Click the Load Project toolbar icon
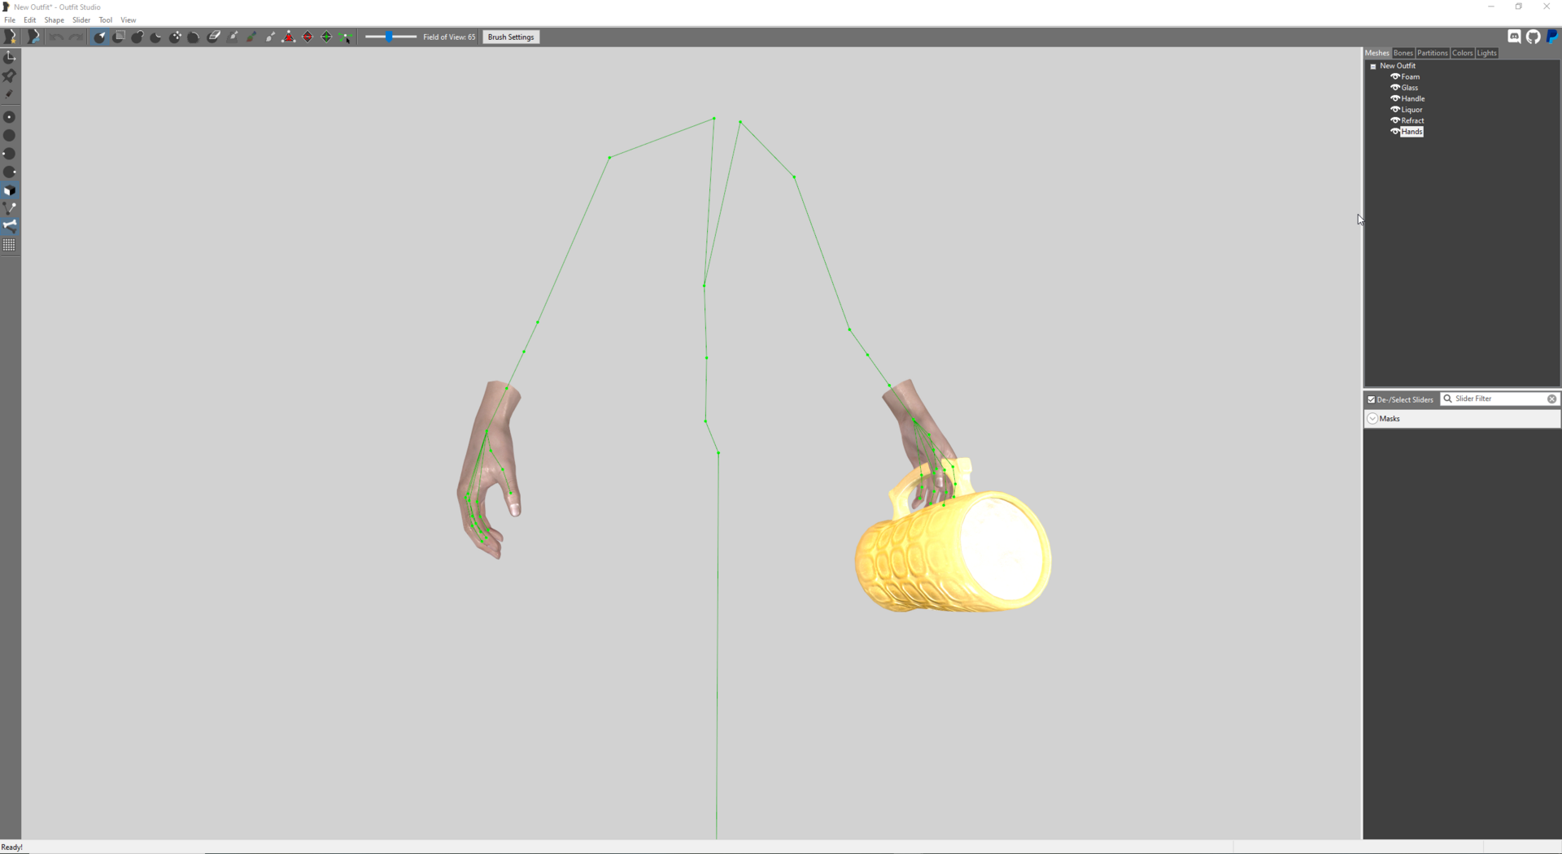Screen dimensions: 1562x854 pos(33,37)
